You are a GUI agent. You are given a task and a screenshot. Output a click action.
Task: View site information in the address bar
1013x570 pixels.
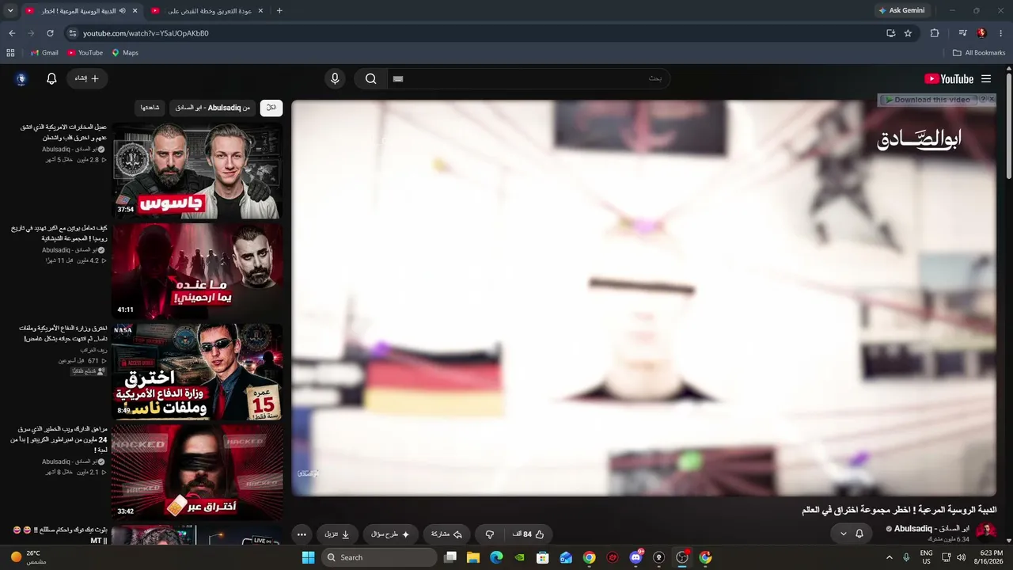[x=73, y=33]
